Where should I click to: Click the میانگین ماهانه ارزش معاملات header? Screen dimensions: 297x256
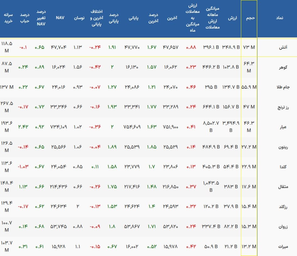[213, 18]
